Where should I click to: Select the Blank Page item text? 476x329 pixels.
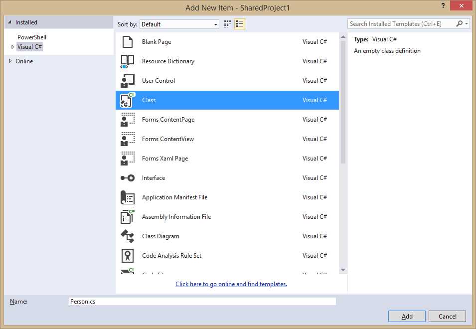(157, 42)
